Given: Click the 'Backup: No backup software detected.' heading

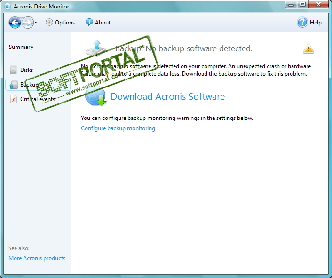Looking at the screenshot, I should [x=184, y=48].
